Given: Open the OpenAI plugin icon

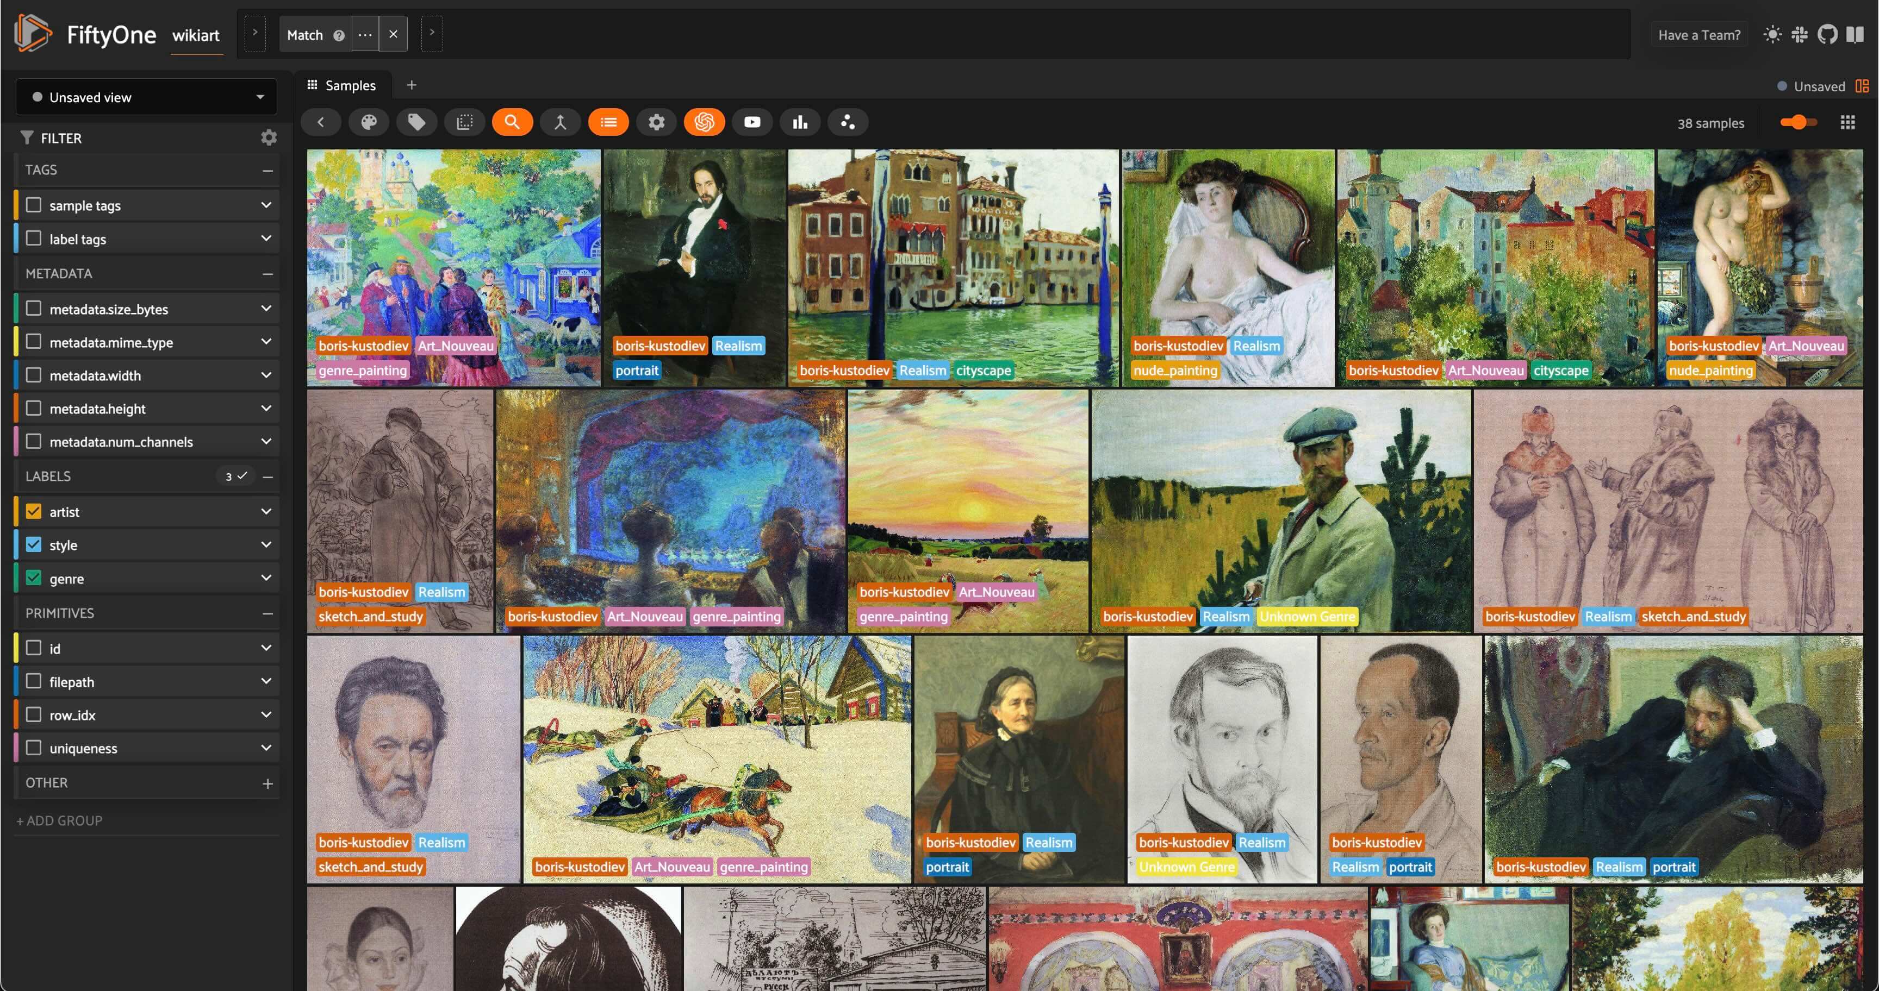Looking at the screenshot, I should (x=704, y=122).
